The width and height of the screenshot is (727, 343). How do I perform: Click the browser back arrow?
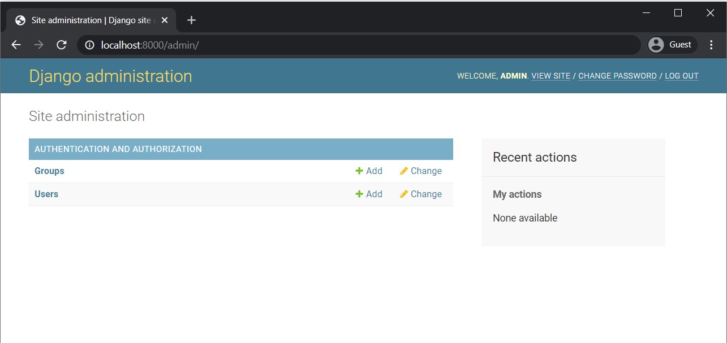tap(16, 45)
